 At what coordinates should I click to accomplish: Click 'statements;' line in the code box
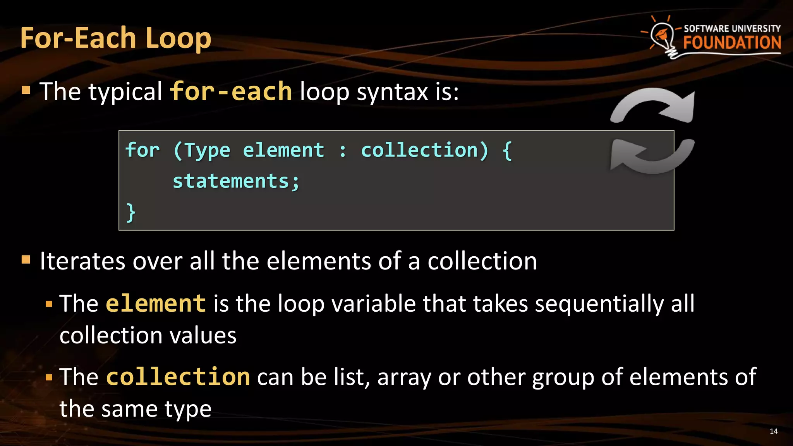pos(235,181)
